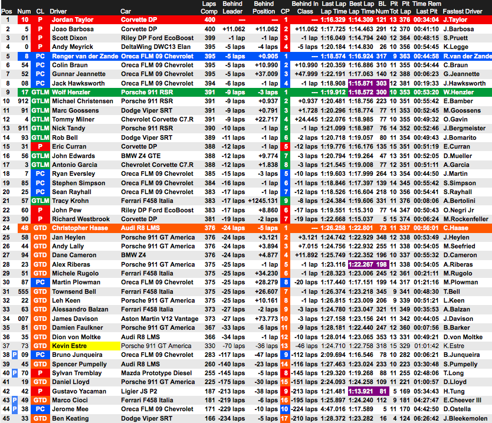Click driver 'Jack Hawksworth'
This screenshot has width=492, height=423.
78,83
